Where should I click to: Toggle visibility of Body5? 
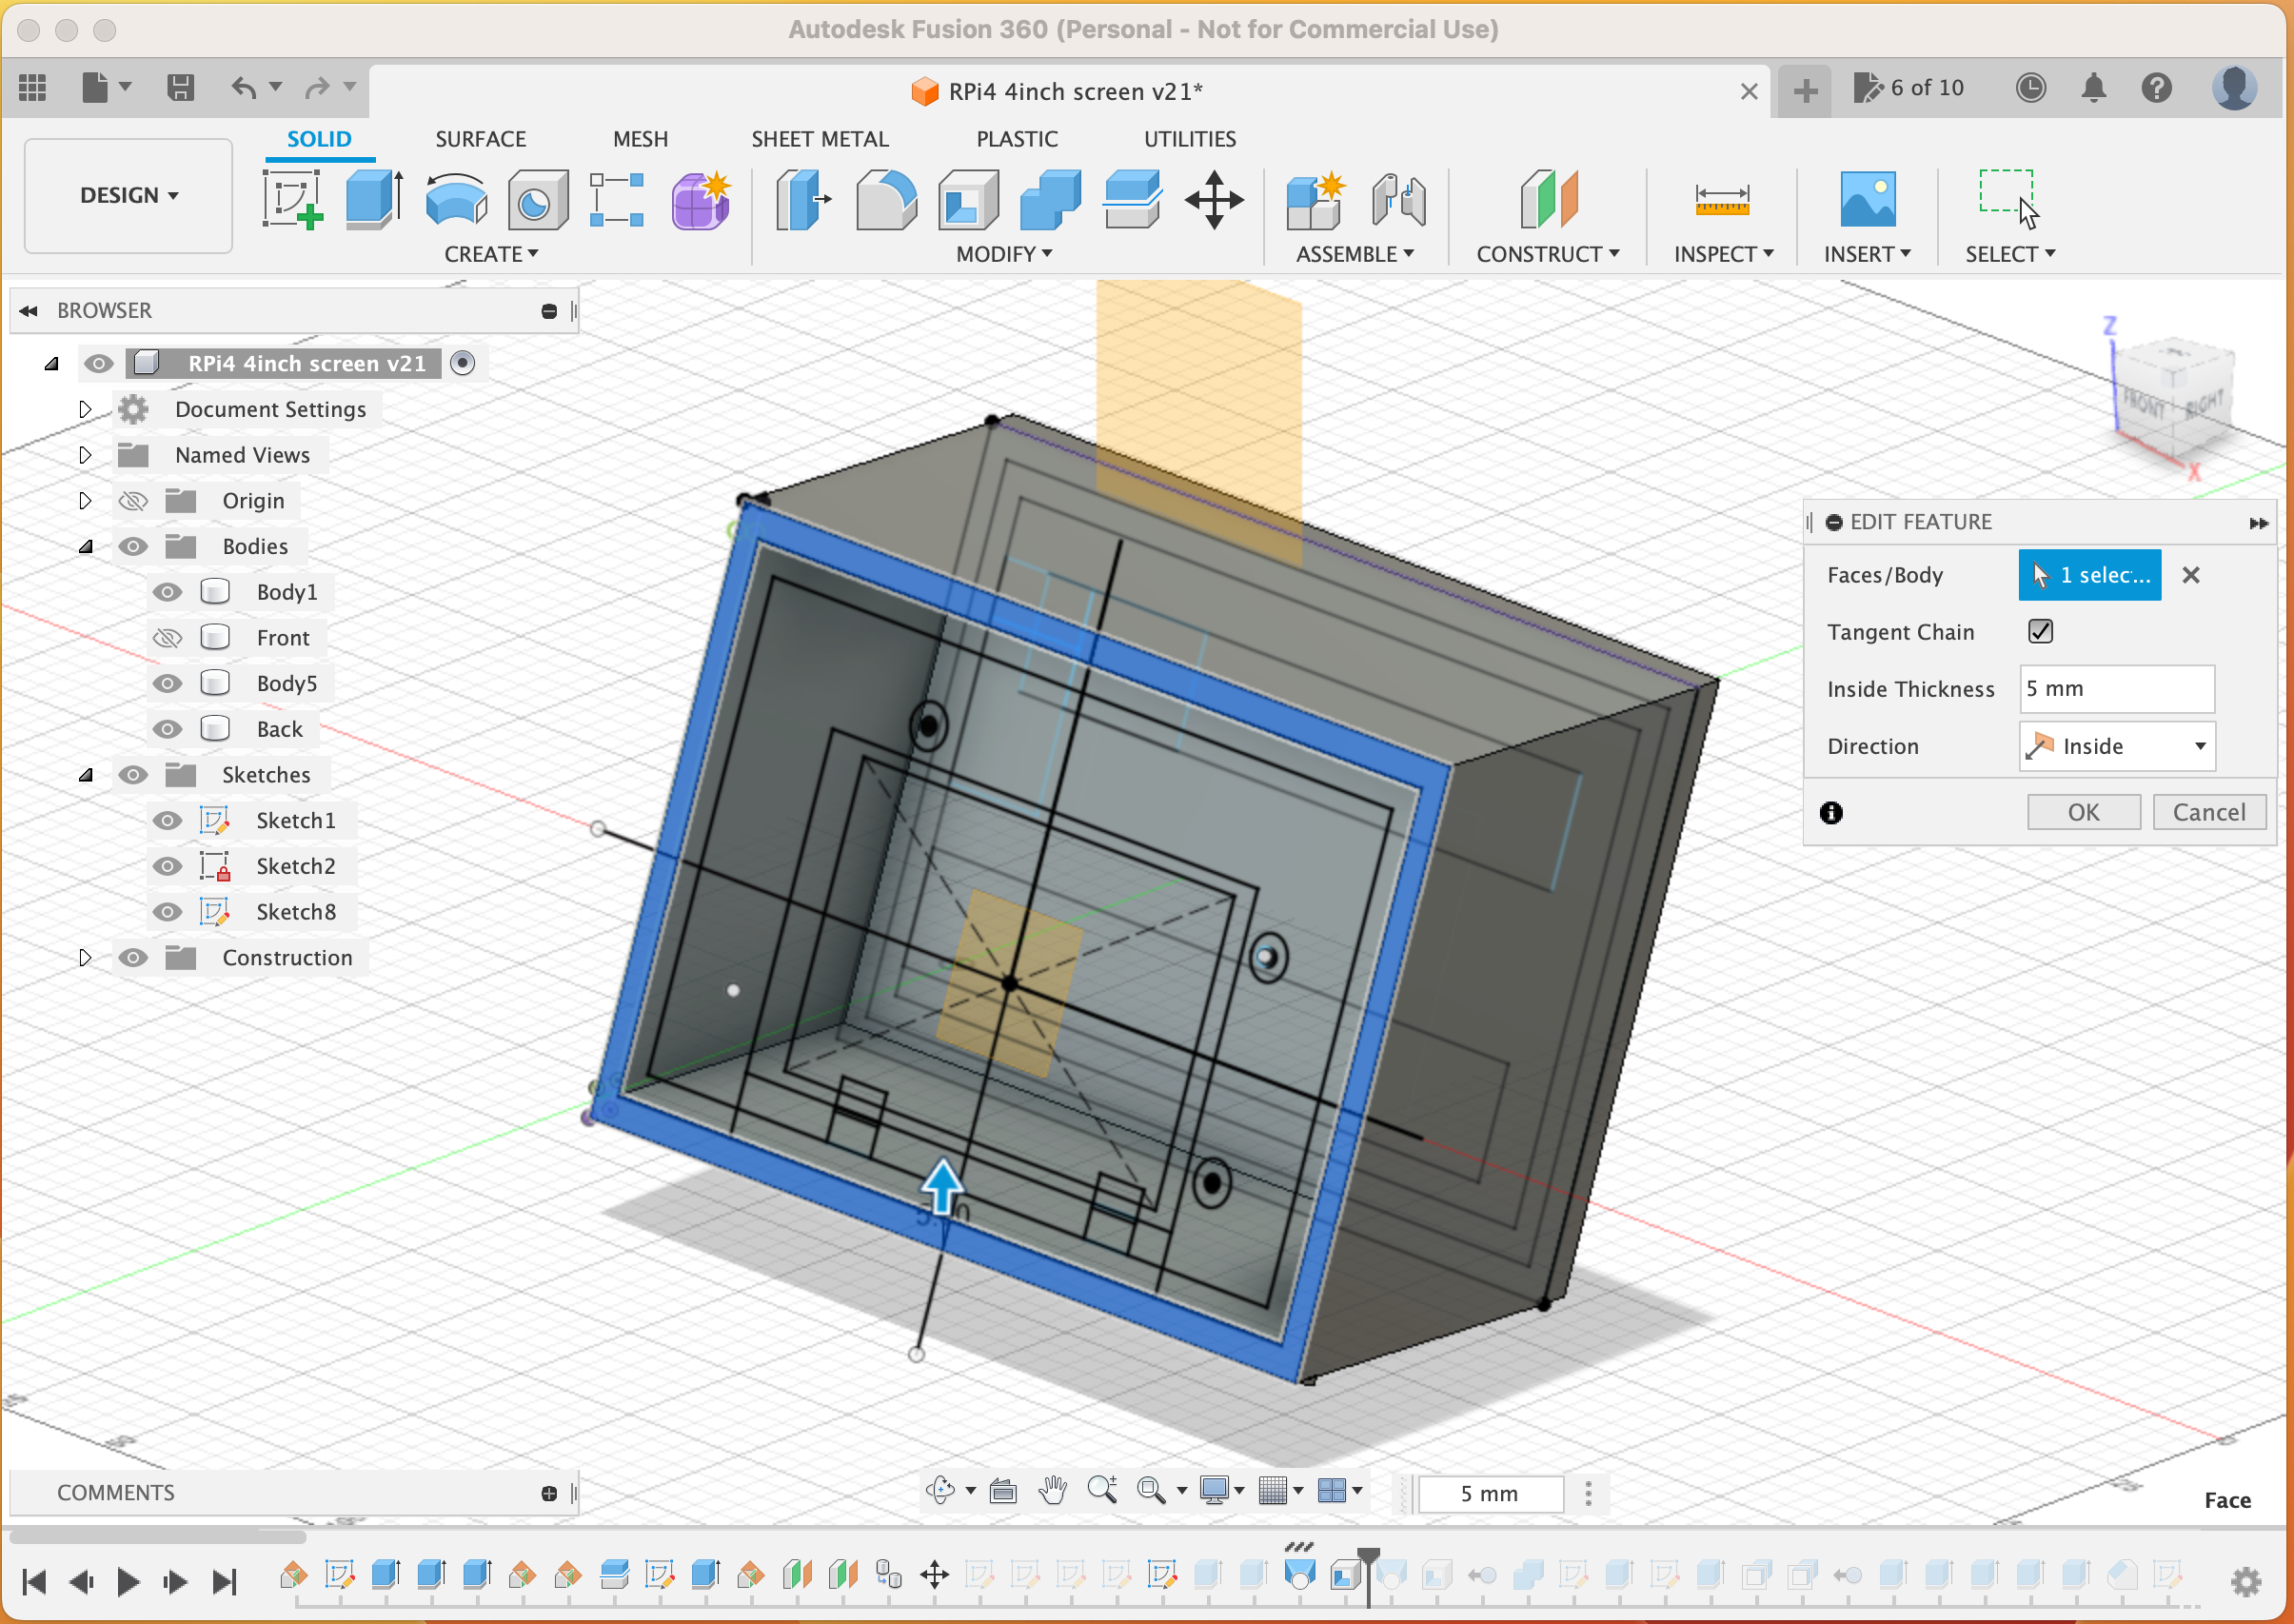[x=167, y=684]
